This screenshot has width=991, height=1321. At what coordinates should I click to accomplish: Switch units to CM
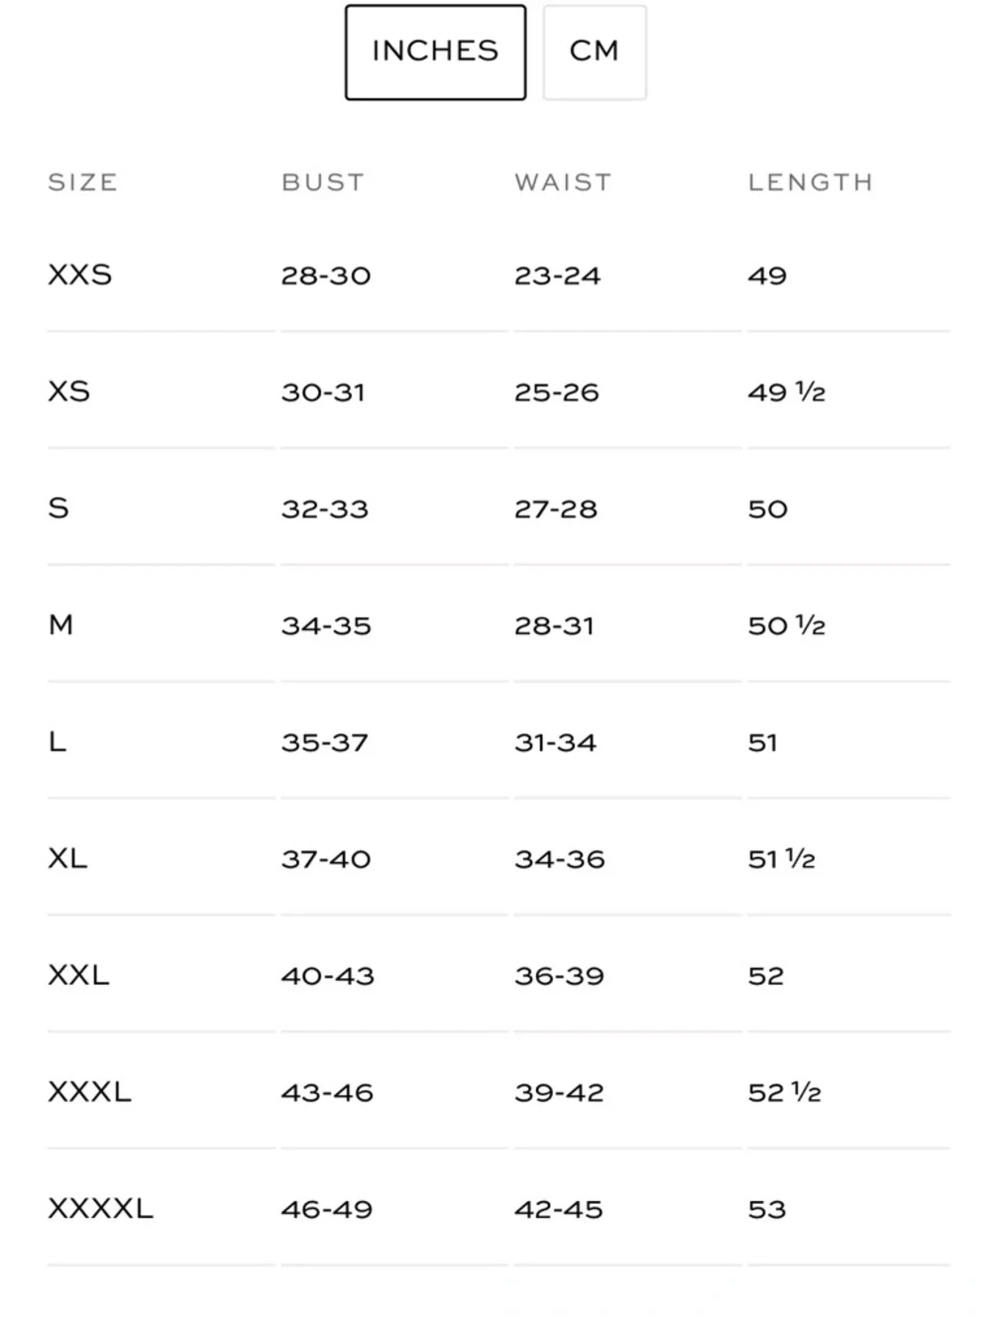595,53
